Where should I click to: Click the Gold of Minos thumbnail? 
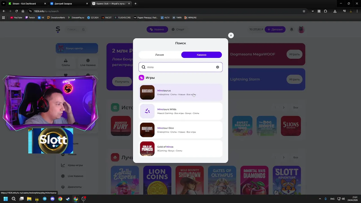pyautogui.click(x=147, y=149)
